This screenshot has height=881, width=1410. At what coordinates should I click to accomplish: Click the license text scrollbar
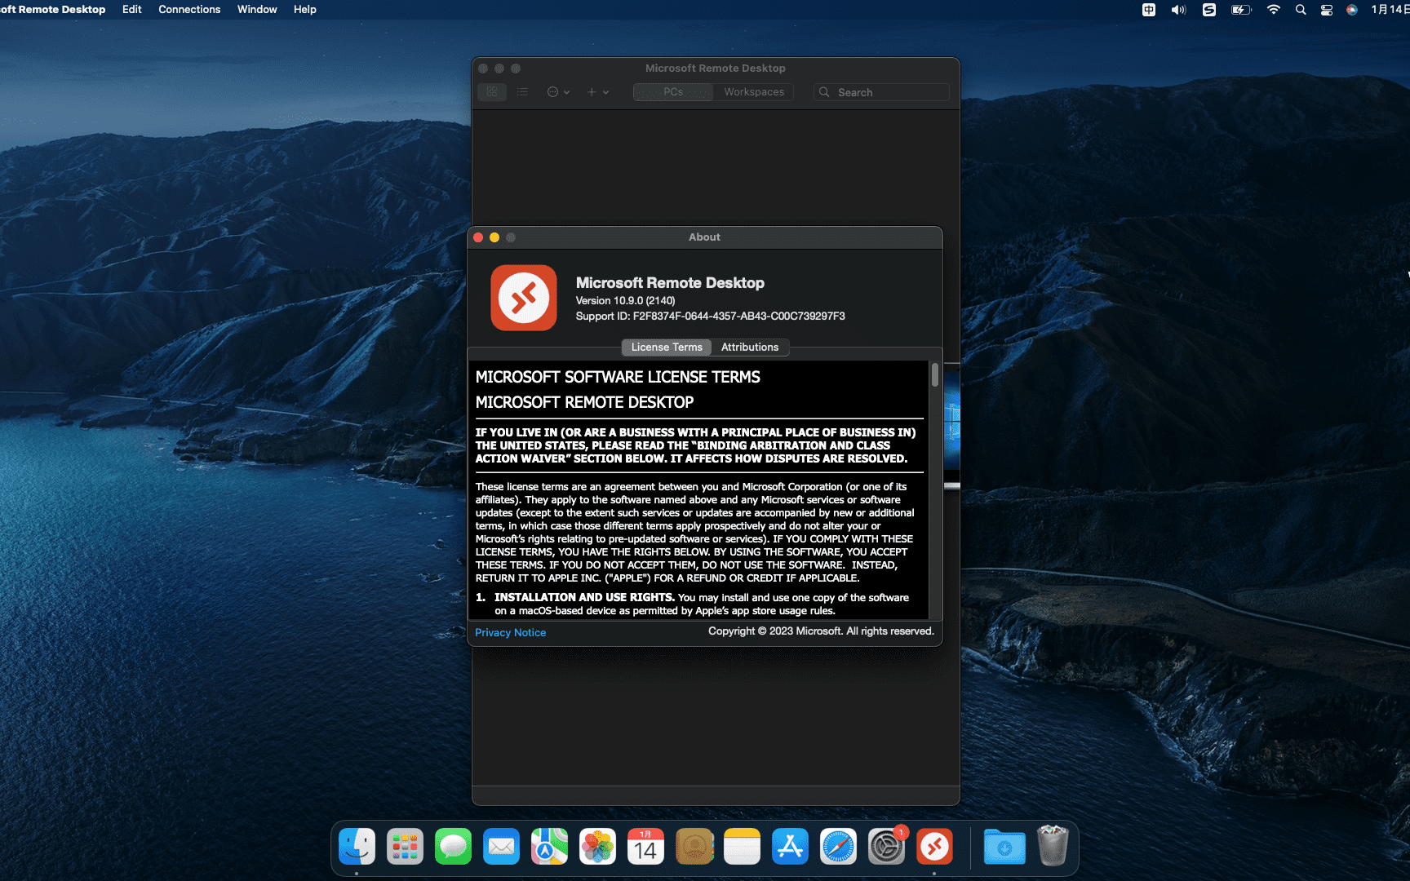(x=934, y=375)
